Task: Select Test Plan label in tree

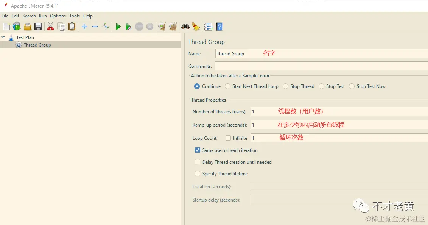Action: (25, 37)
